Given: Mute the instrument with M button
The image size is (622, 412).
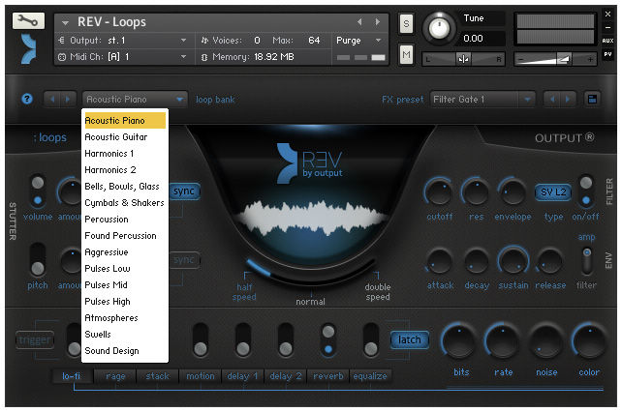Looking at the screenshot, I should 406,54.
